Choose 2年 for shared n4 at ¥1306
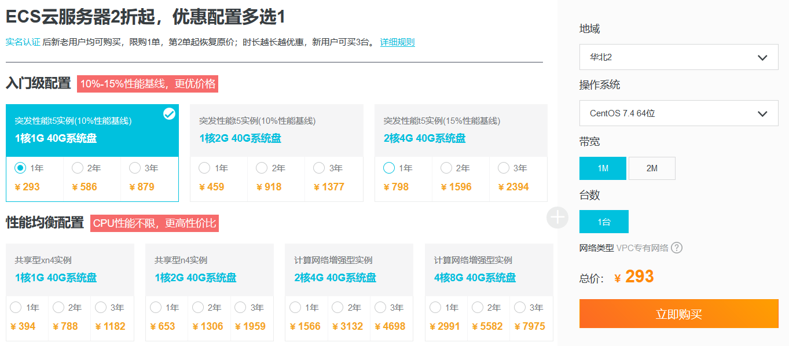The width and height of the screenshot is (789, 346). (x=198, y=307)
